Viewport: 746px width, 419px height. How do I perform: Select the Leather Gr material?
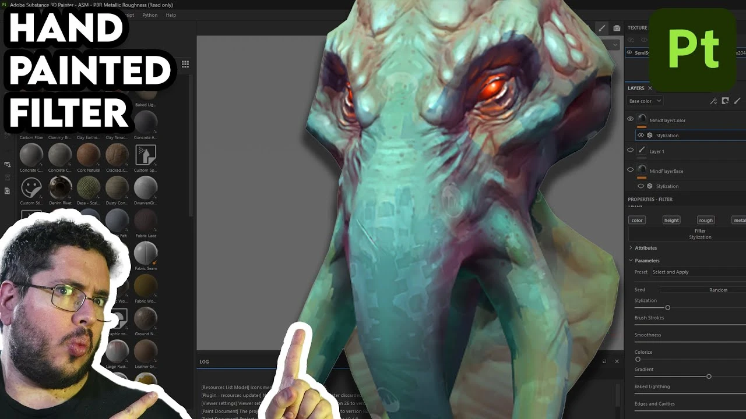(145, 350)
